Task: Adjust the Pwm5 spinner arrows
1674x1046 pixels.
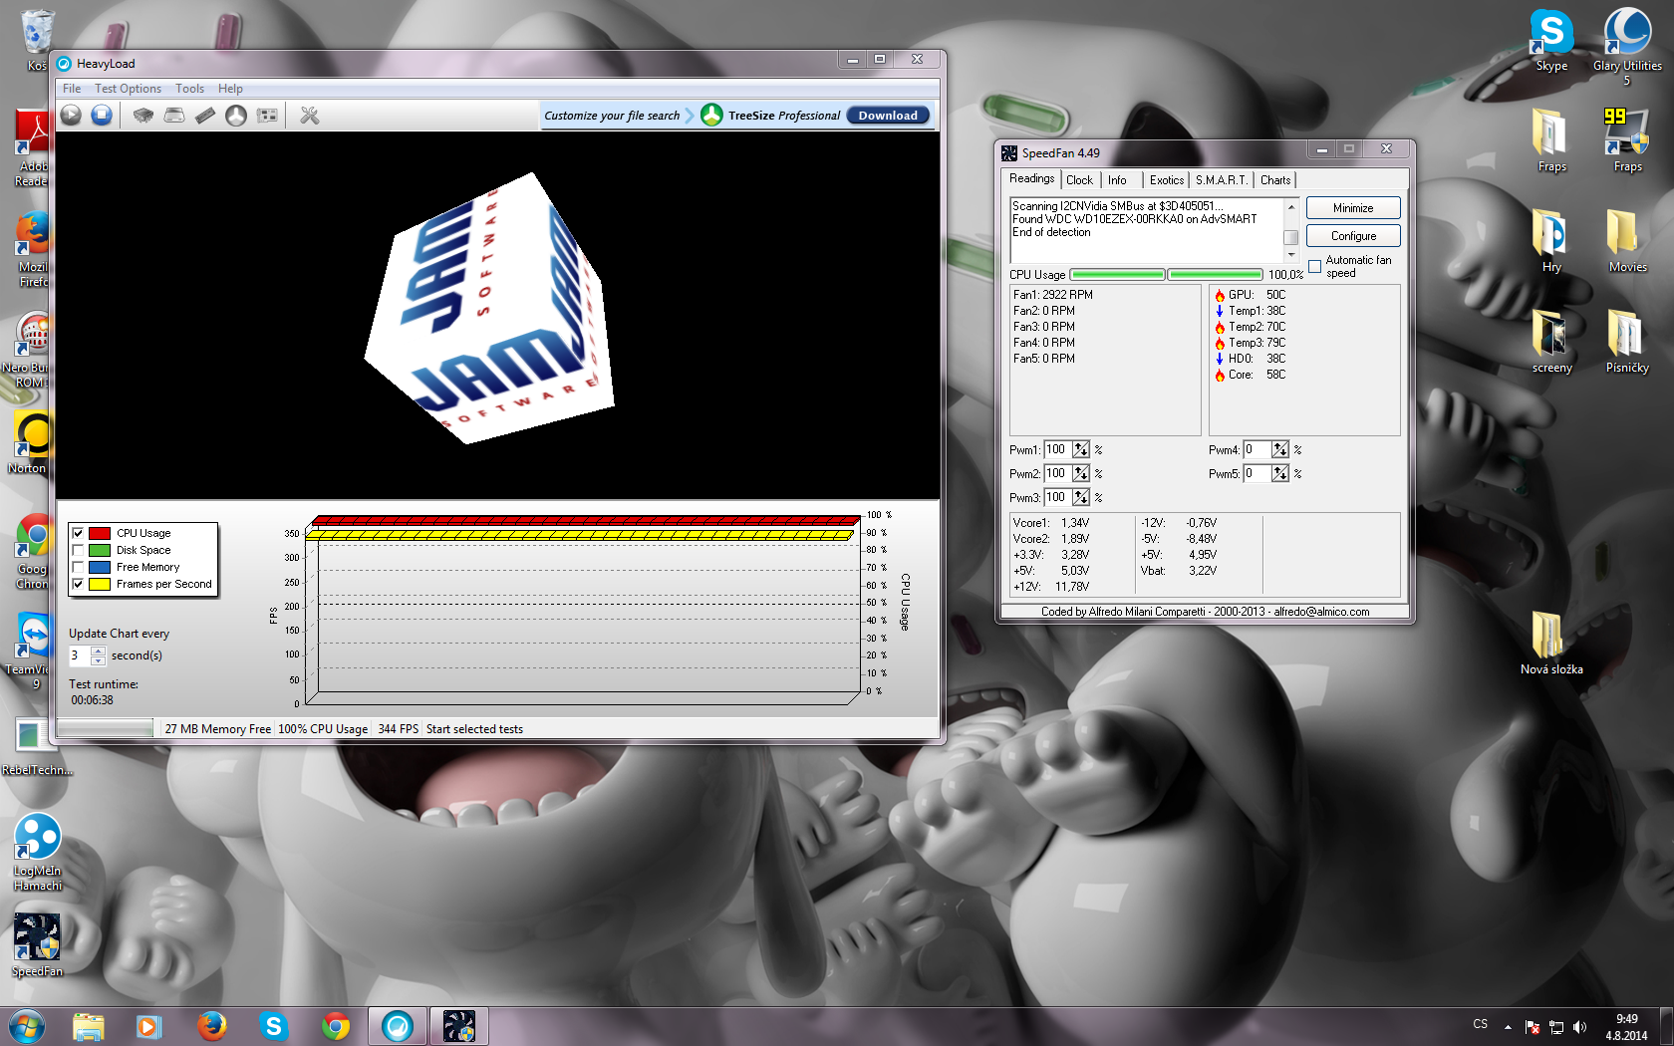Action: (x=1280, y=473)
